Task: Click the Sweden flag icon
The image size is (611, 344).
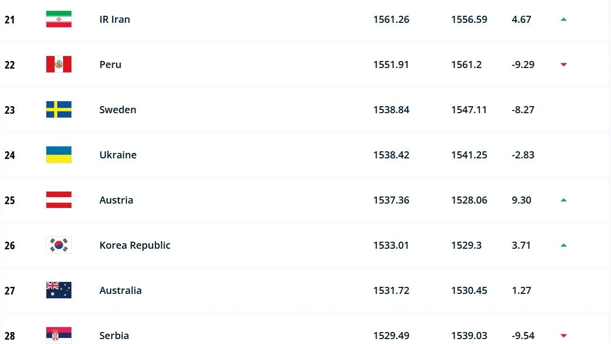Action: tap(58, 109)
